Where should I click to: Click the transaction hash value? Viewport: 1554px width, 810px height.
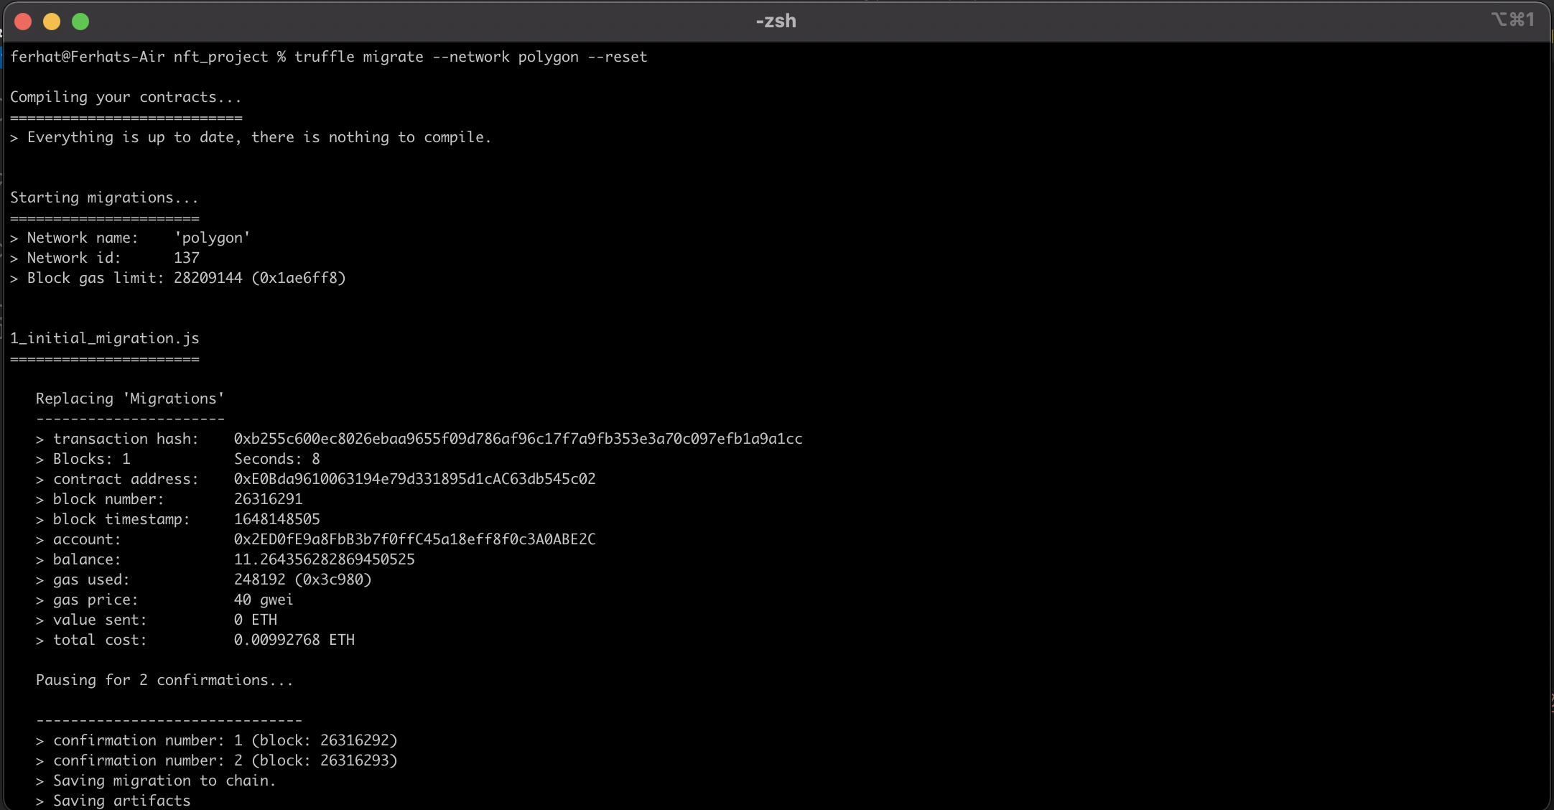pos(518,439)
